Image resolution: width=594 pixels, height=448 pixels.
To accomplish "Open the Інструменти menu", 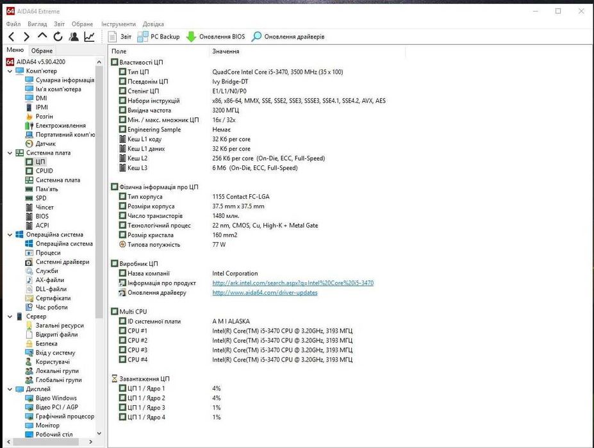I will [x=118, y=24].
